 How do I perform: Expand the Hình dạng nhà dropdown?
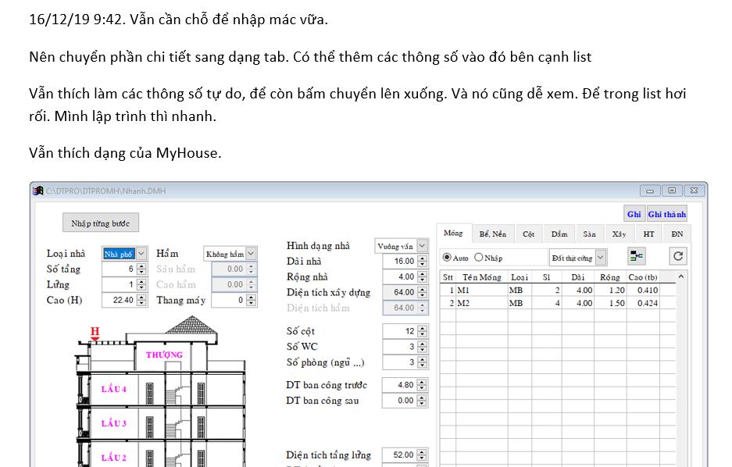[x=422, y=246]
